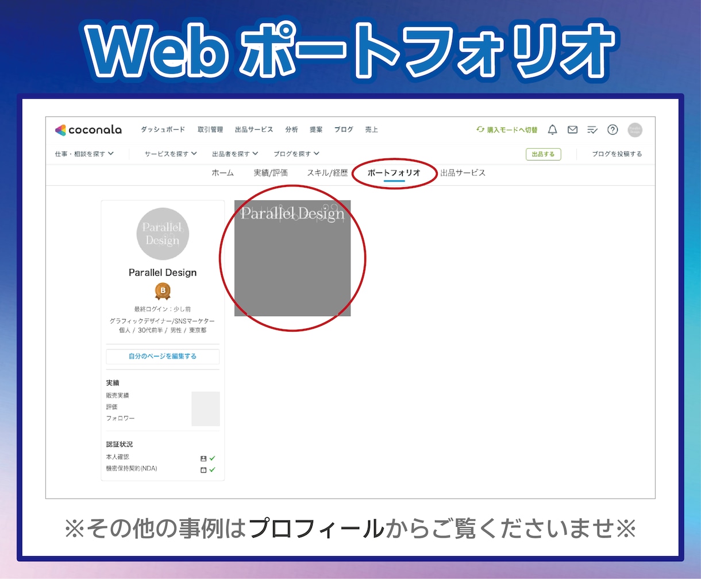
Task: Open 分析 in the top menu
Action: 292,130
